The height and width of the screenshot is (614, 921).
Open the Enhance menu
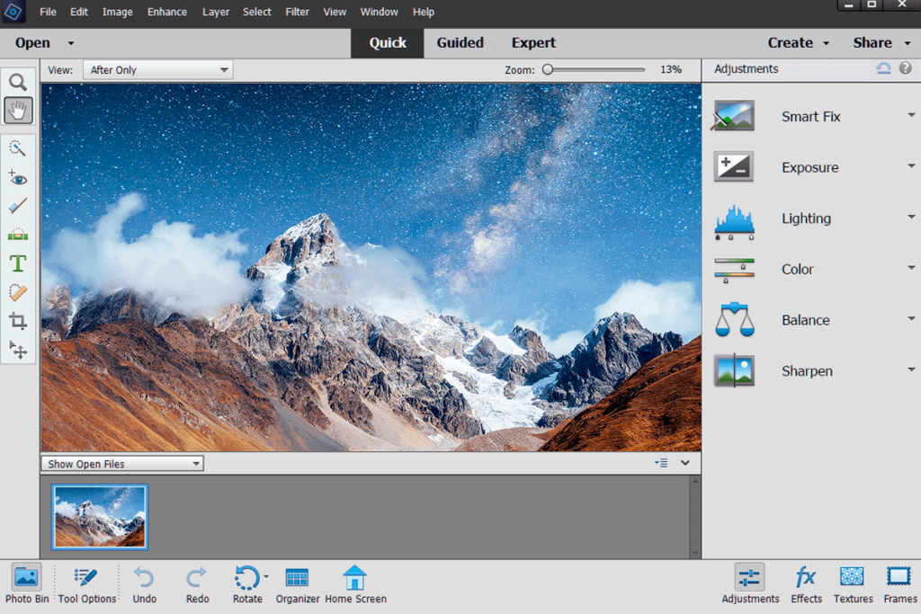coord(166,12)
